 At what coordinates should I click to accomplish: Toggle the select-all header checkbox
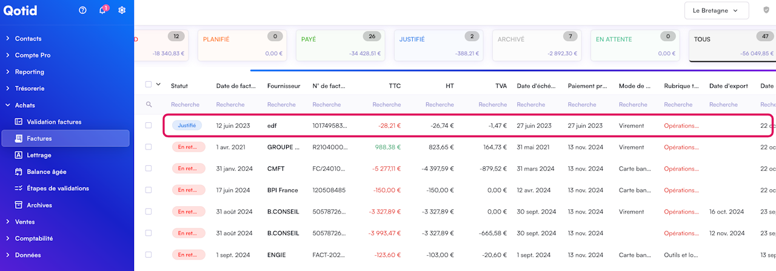(149, 85)
